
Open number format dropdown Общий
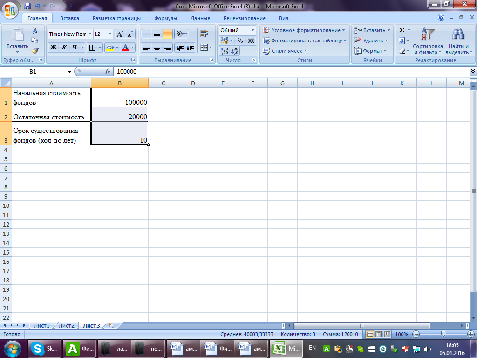(x=252, y=30)
